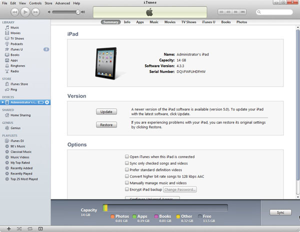Enable Sync only checked songs and videos
Viewport: 300px width, 232px height.
[126, 163]
